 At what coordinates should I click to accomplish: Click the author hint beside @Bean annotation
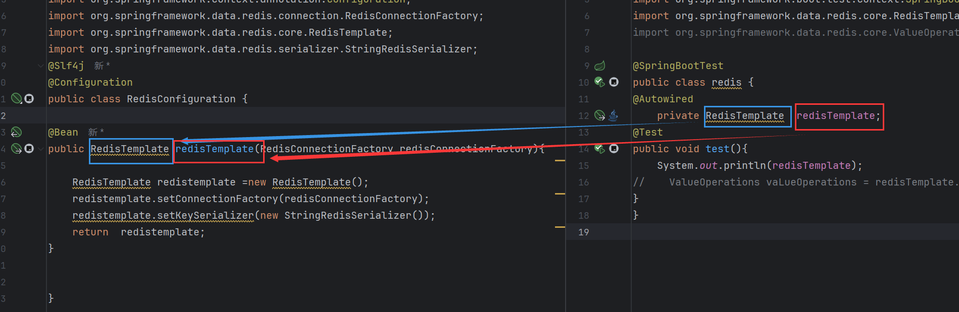coord(96,133)
